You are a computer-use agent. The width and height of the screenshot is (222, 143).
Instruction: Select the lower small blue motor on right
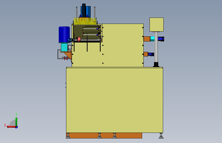pyautogui.click(x=151, y=54)
